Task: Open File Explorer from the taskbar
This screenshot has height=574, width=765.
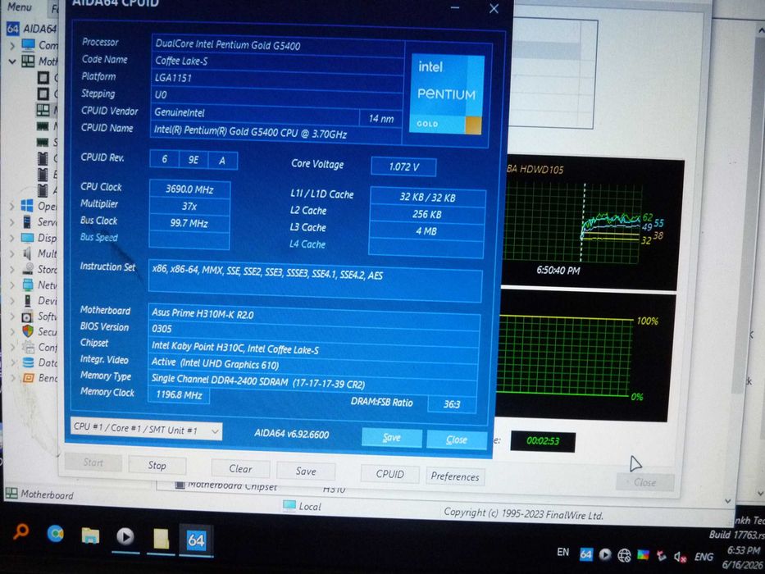Action: point(90,535)
